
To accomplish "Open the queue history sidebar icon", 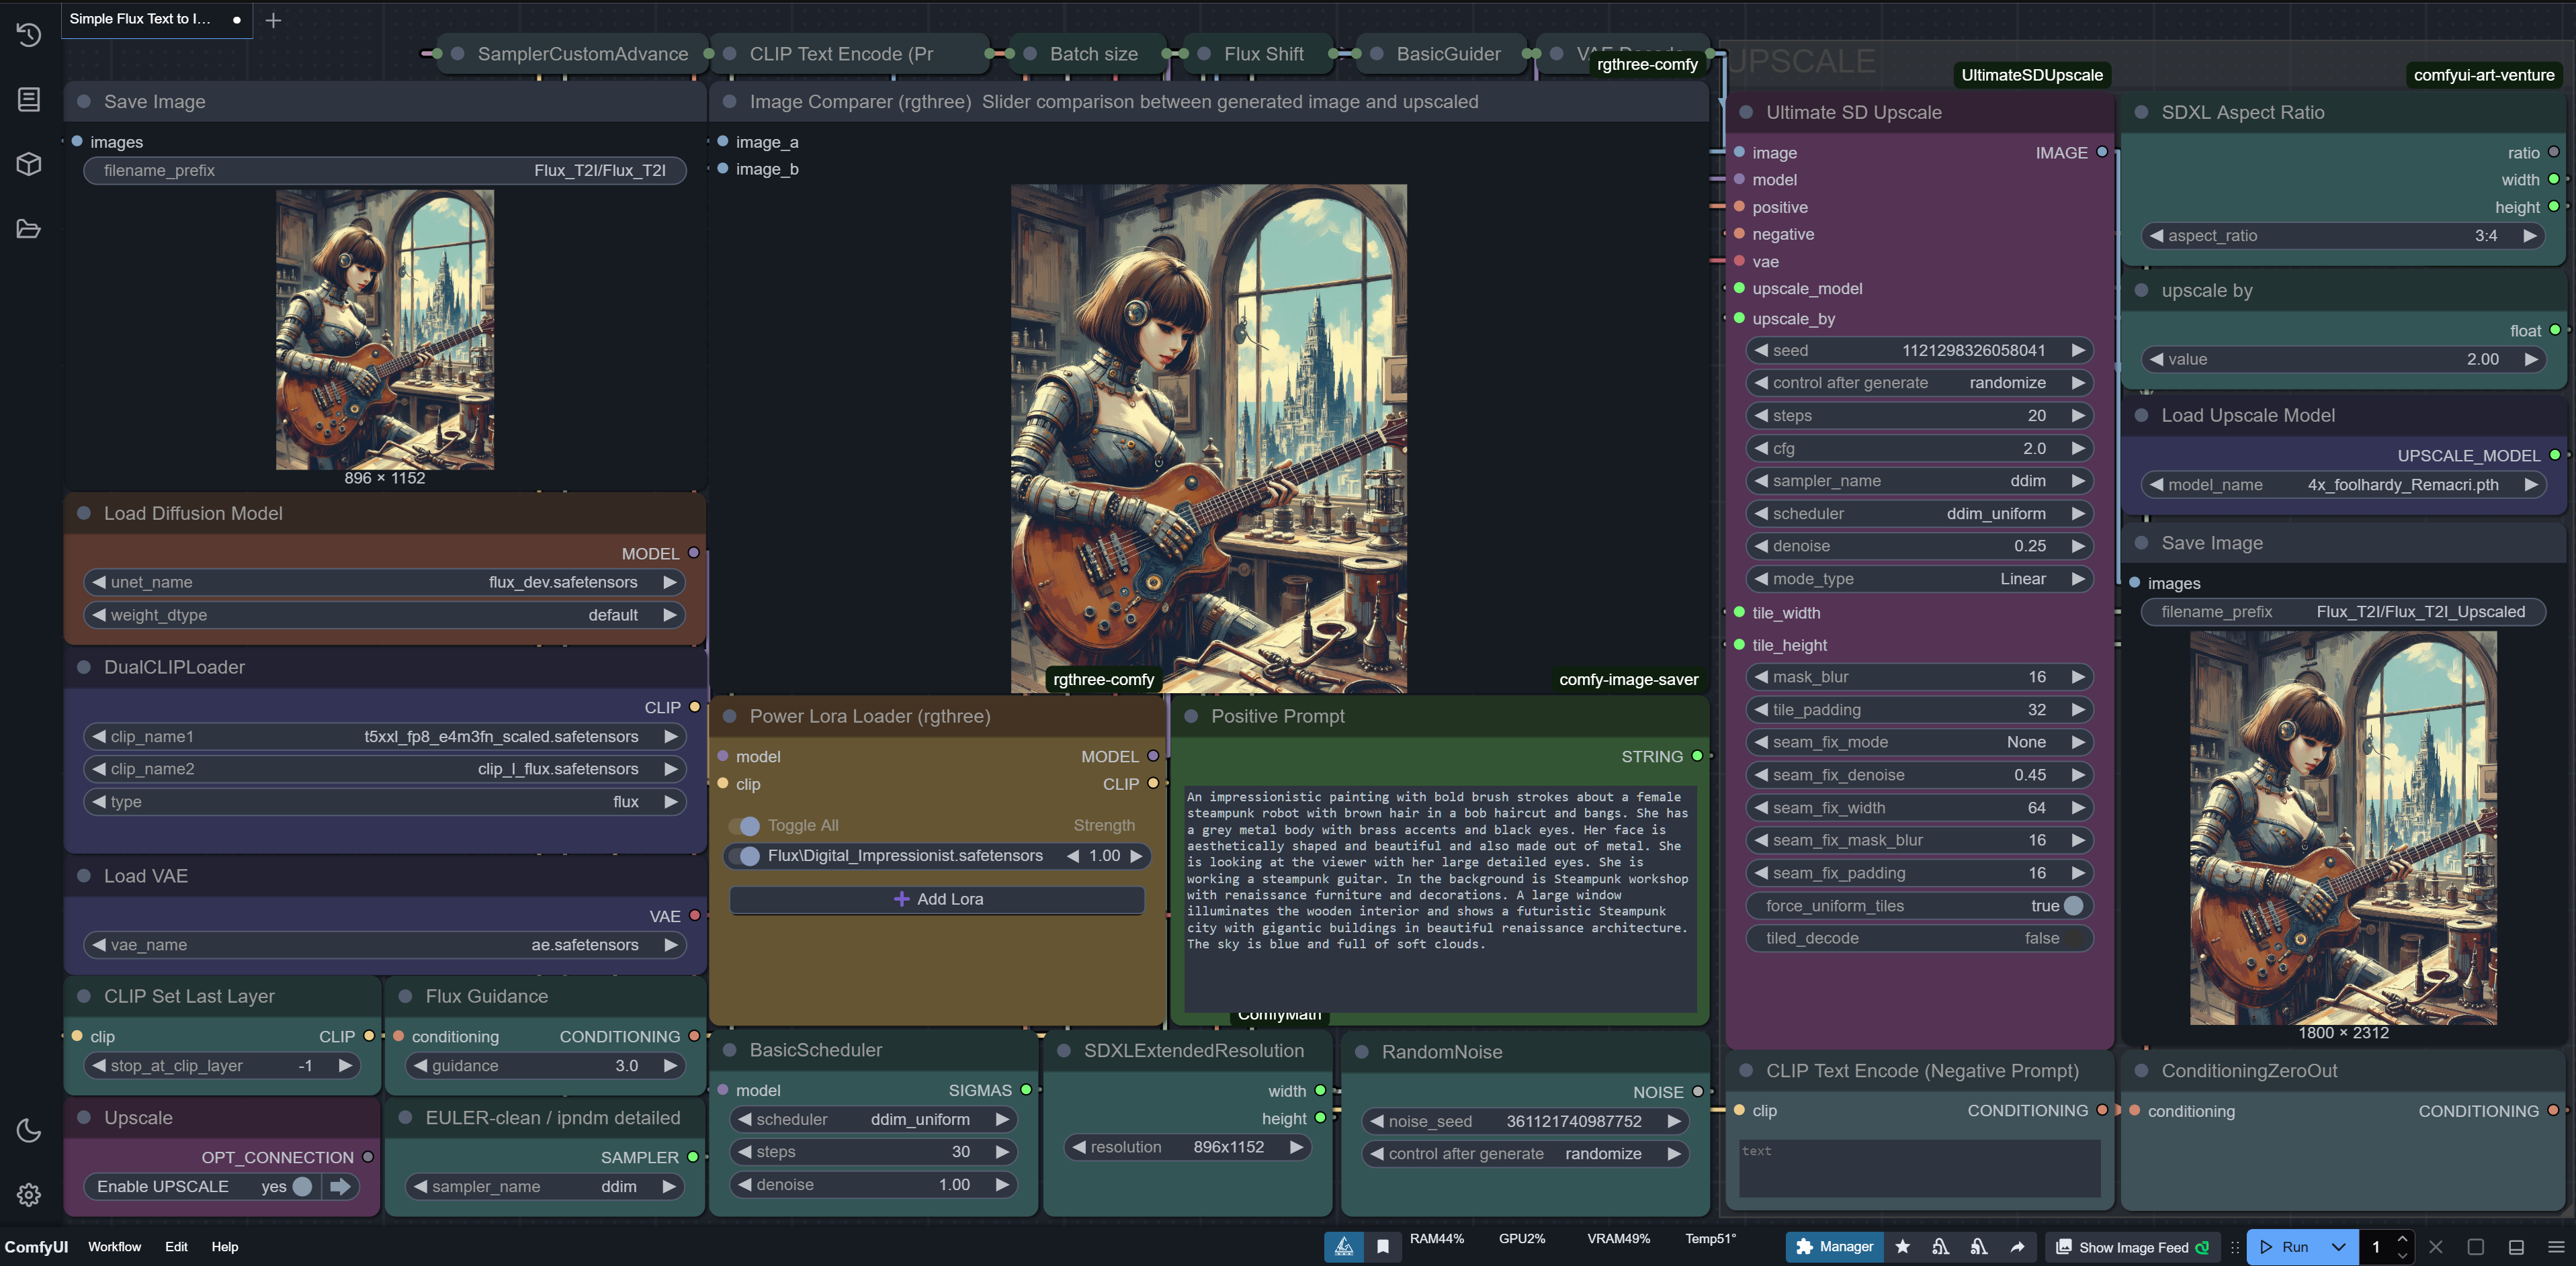I will (x=28, y=35).
